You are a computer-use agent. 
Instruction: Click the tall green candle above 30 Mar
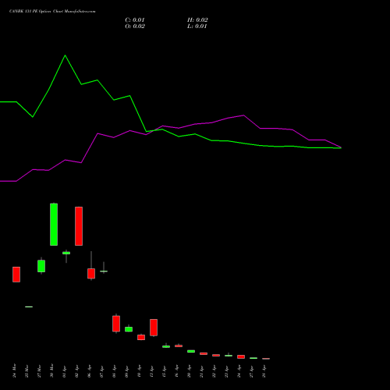coord(54,225)
